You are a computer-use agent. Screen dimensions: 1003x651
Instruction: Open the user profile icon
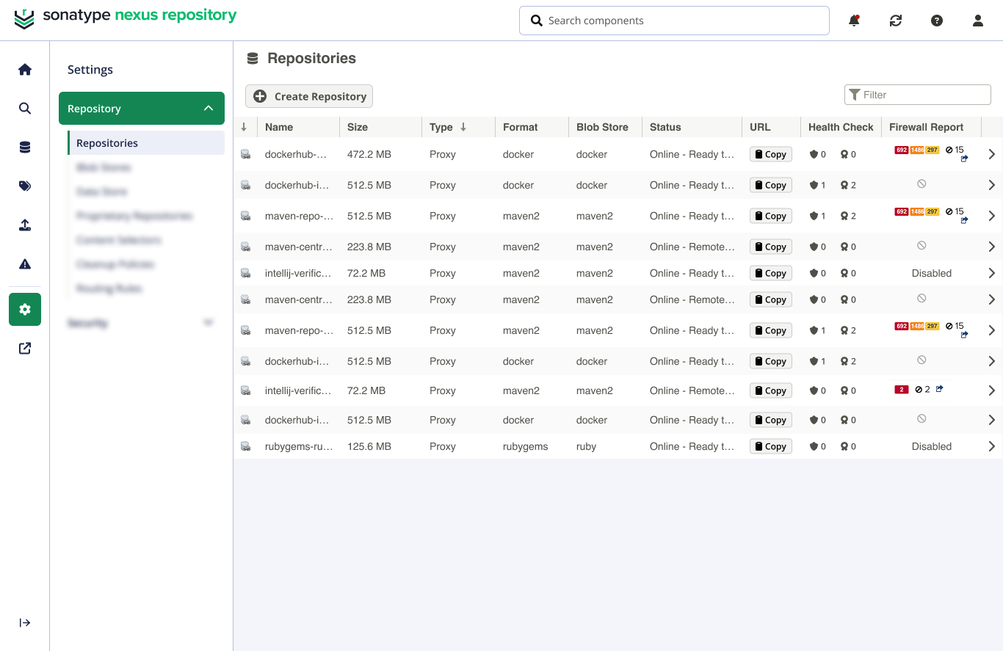click(977, 21)
